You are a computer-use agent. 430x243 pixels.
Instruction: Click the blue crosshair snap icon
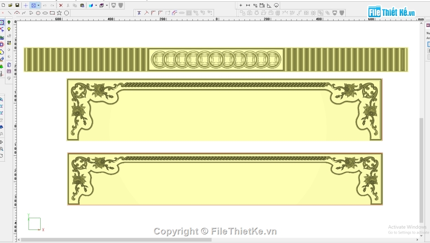coord(25,5)
